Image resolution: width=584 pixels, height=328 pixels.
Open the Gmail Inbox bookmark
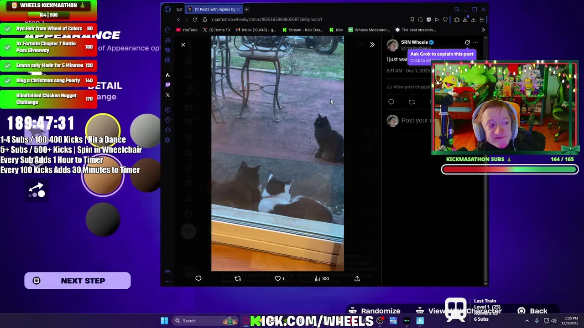[255, 30]
